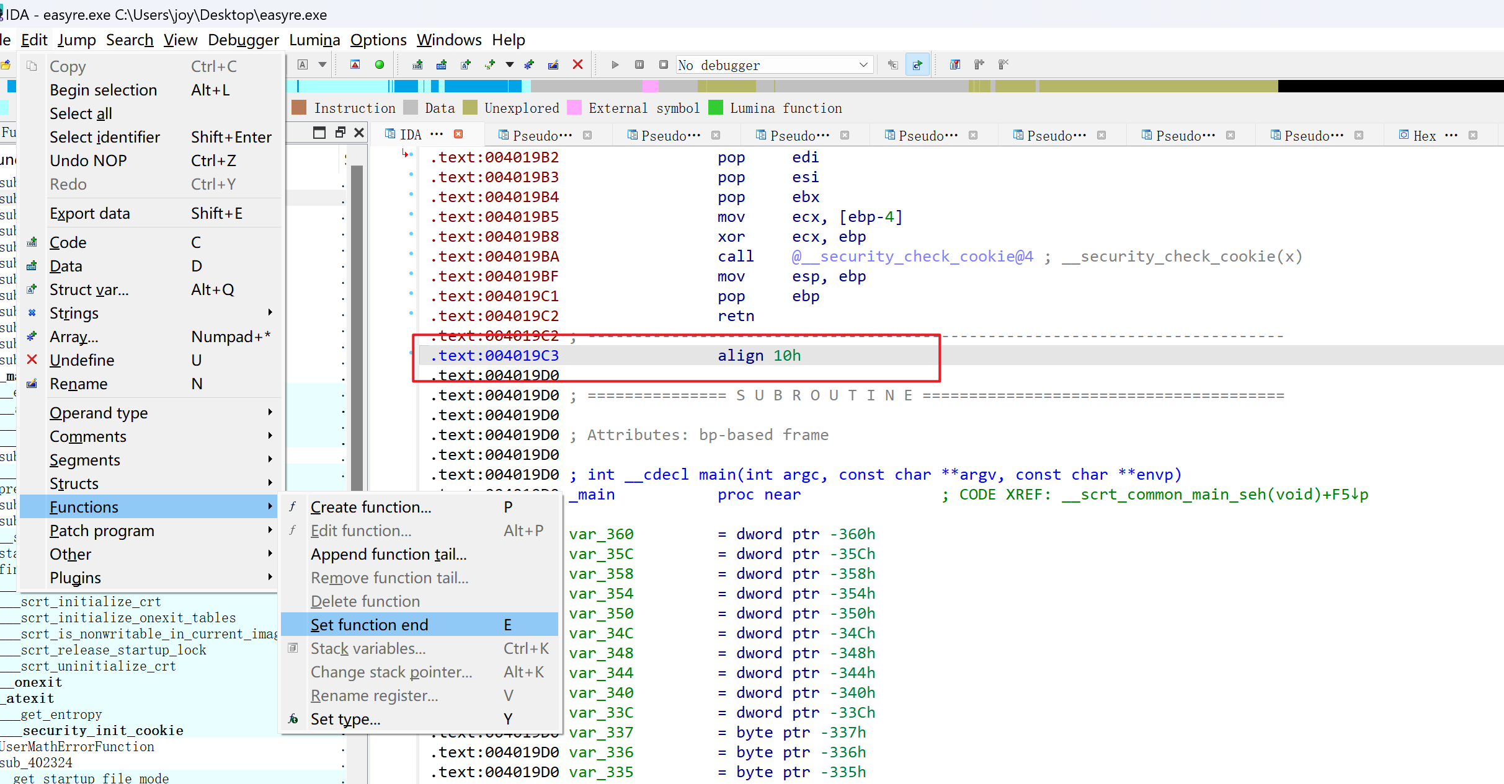The width and height of the screenshot is (1504, 784).
Task: Choose Set type... menu item
Action: 420,718
